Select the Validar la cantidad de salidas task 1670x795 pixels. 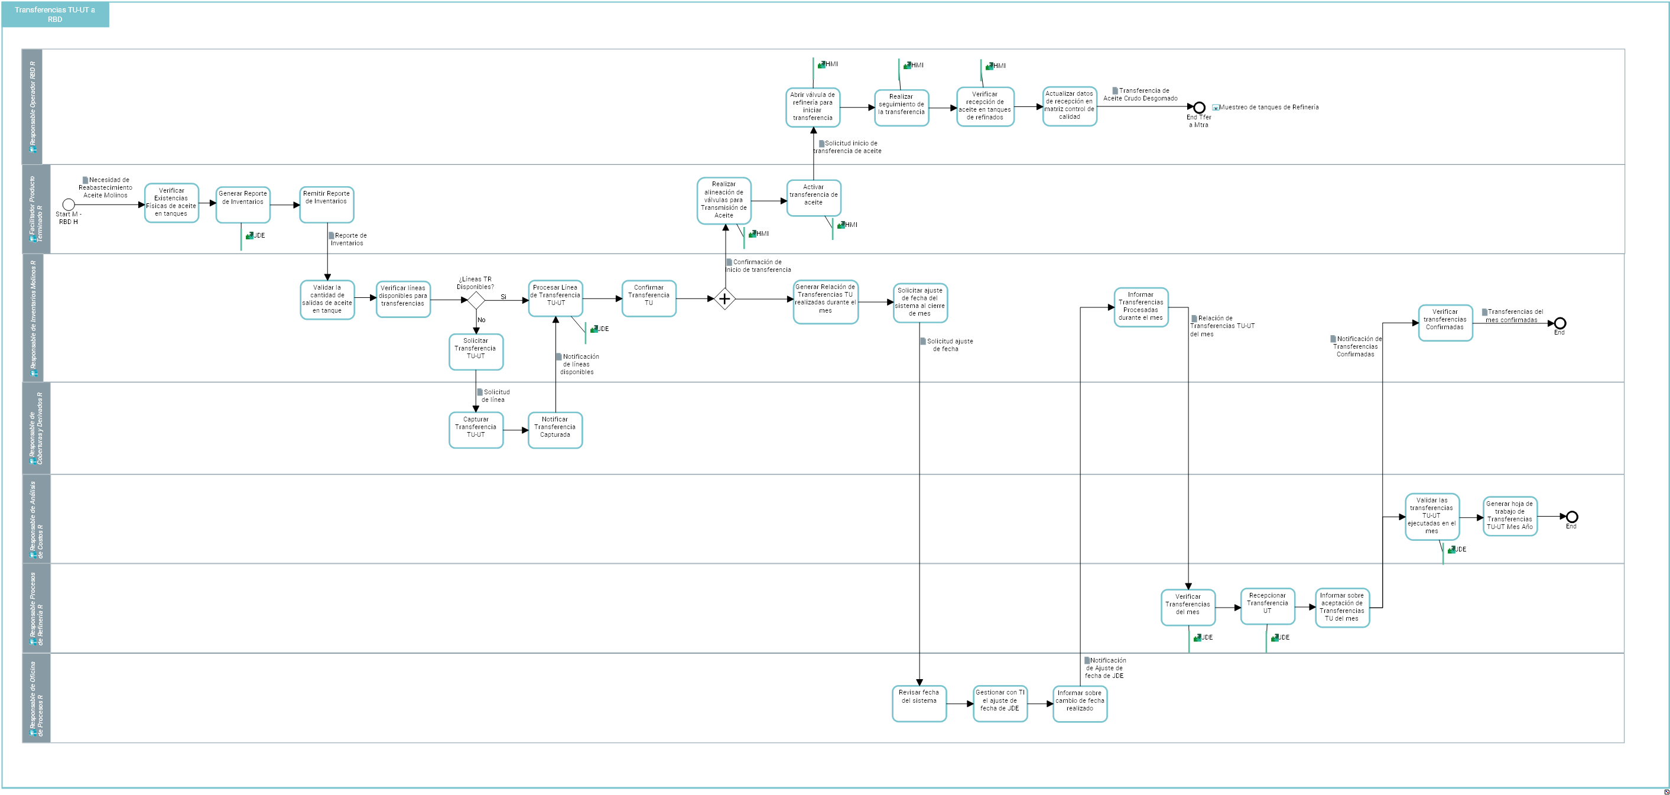pos(327,300)
